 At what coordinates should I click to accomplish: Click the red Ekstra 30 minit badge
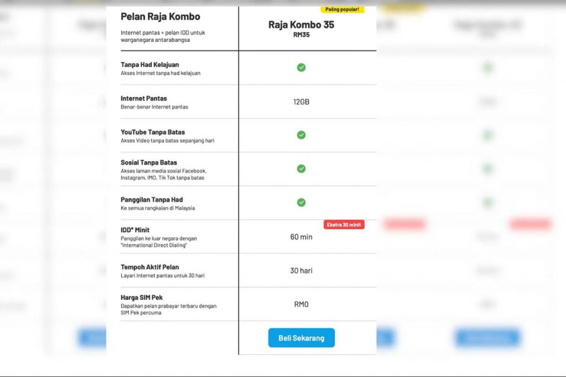tap(344, 225)
